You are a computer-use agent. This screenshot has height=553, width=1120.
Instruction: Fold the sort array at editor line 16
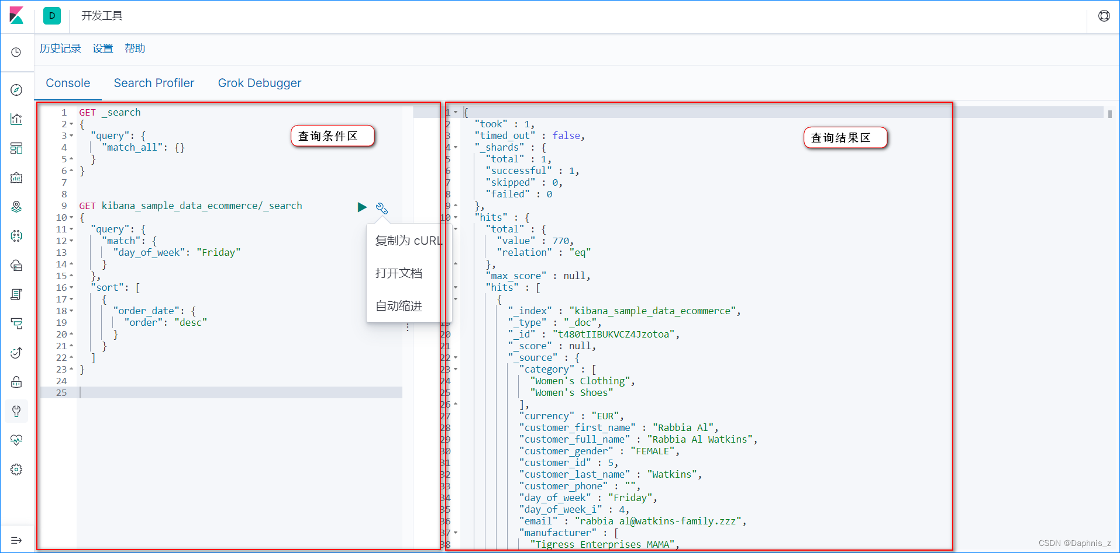click(71, 288)
